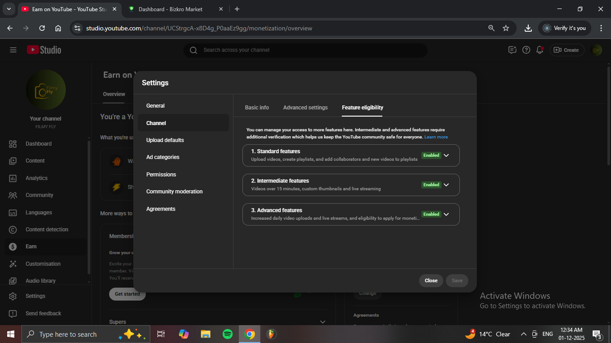Select Community moderation in settings menu

point(174,192)
